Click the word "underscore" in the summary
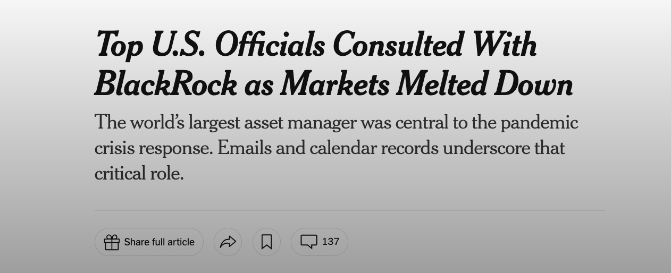Screen dimensions: 671x273 (486, 148)
